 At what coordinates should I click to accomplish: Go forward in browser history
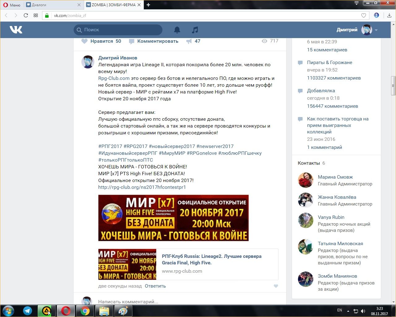coord(16,15)
